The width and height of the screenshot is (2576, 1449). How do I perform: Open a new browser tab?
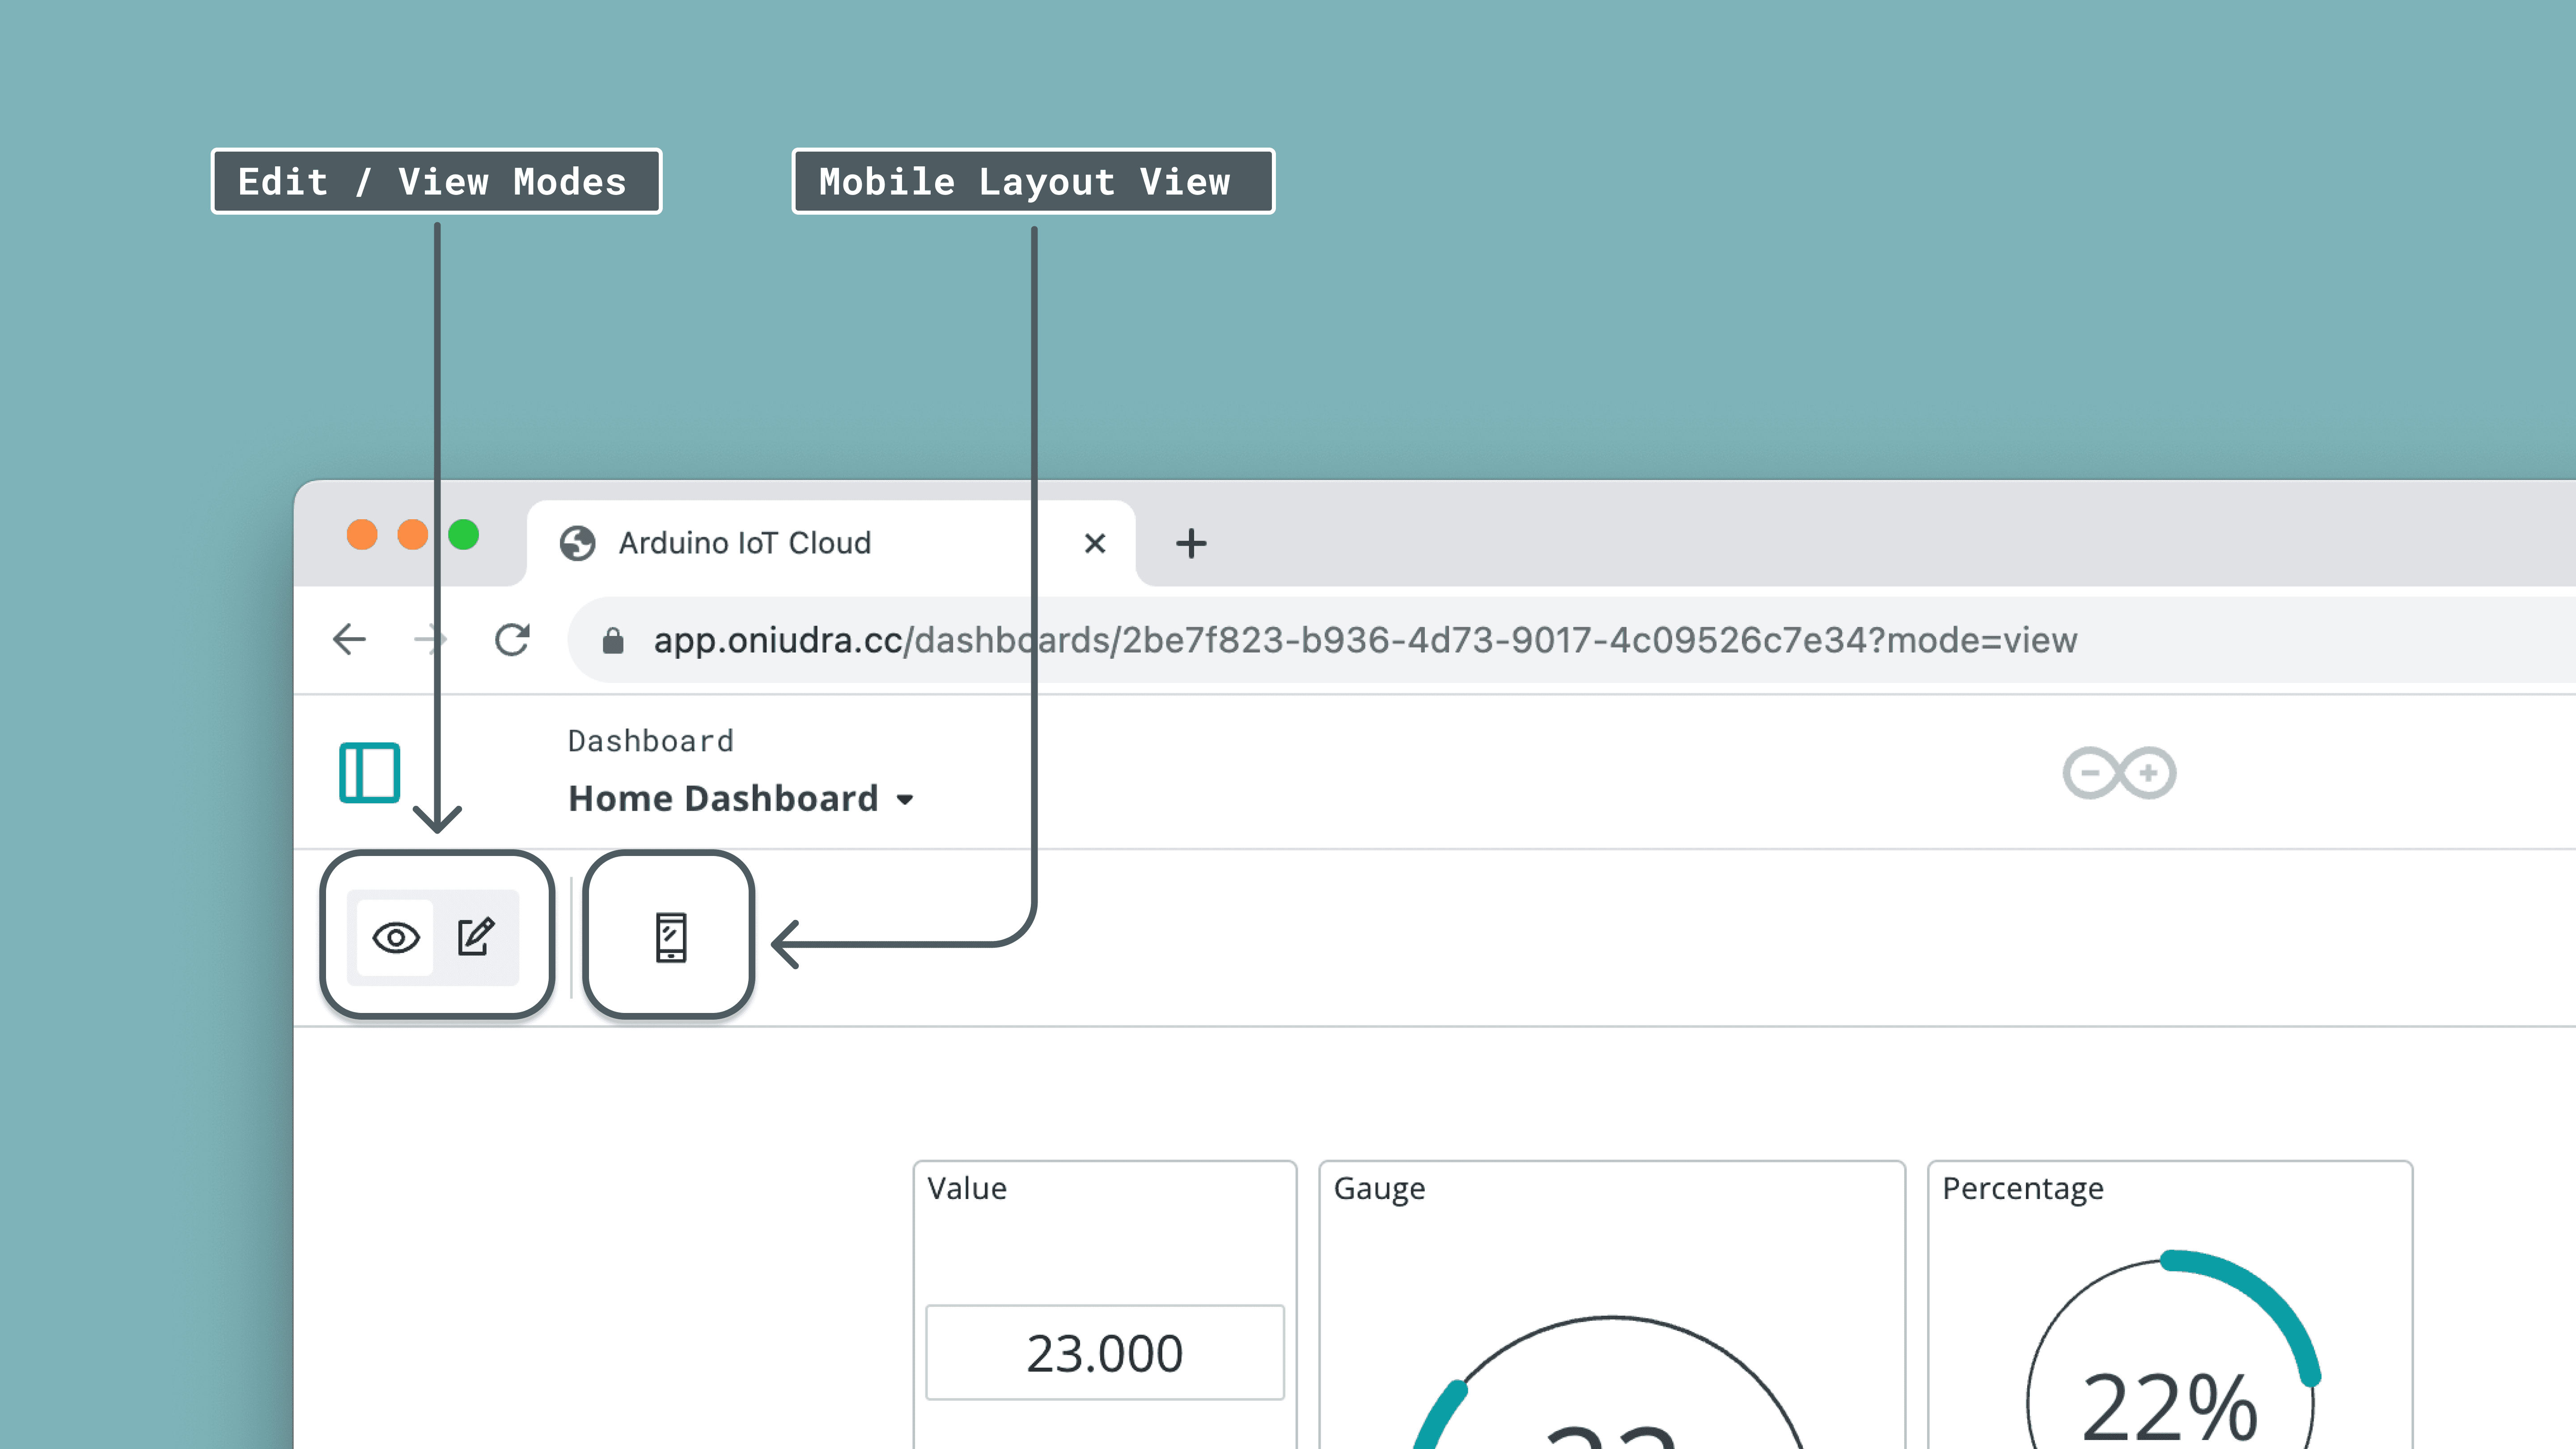[x=1190, y=543]
